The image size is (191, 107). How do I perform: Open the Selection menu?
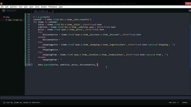(x=13, y=7)
